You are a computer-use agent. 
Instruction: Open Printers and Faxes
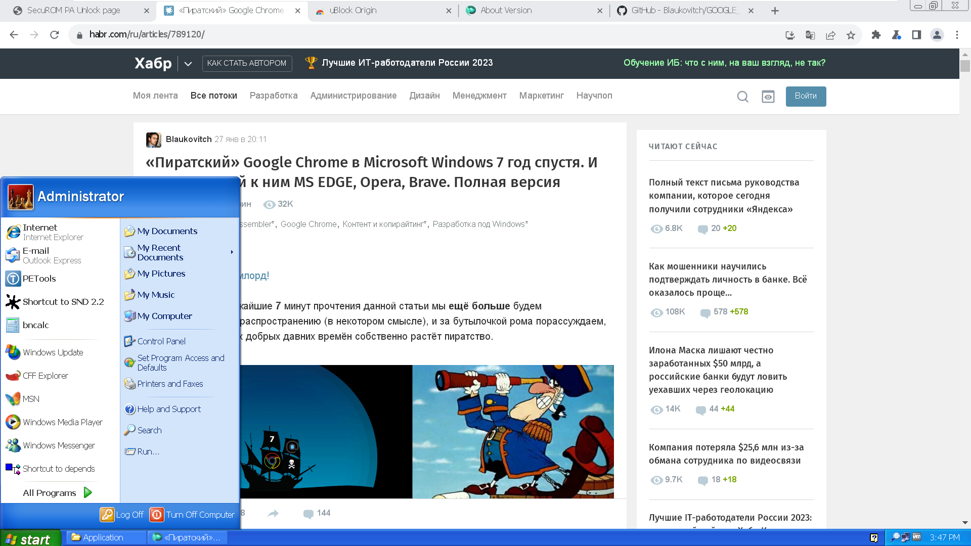(x=180, y=384)
